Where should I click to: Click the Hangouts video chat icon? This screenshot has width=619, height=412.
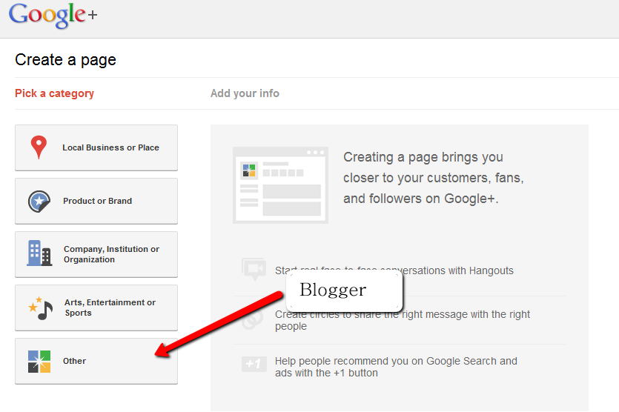254,269
